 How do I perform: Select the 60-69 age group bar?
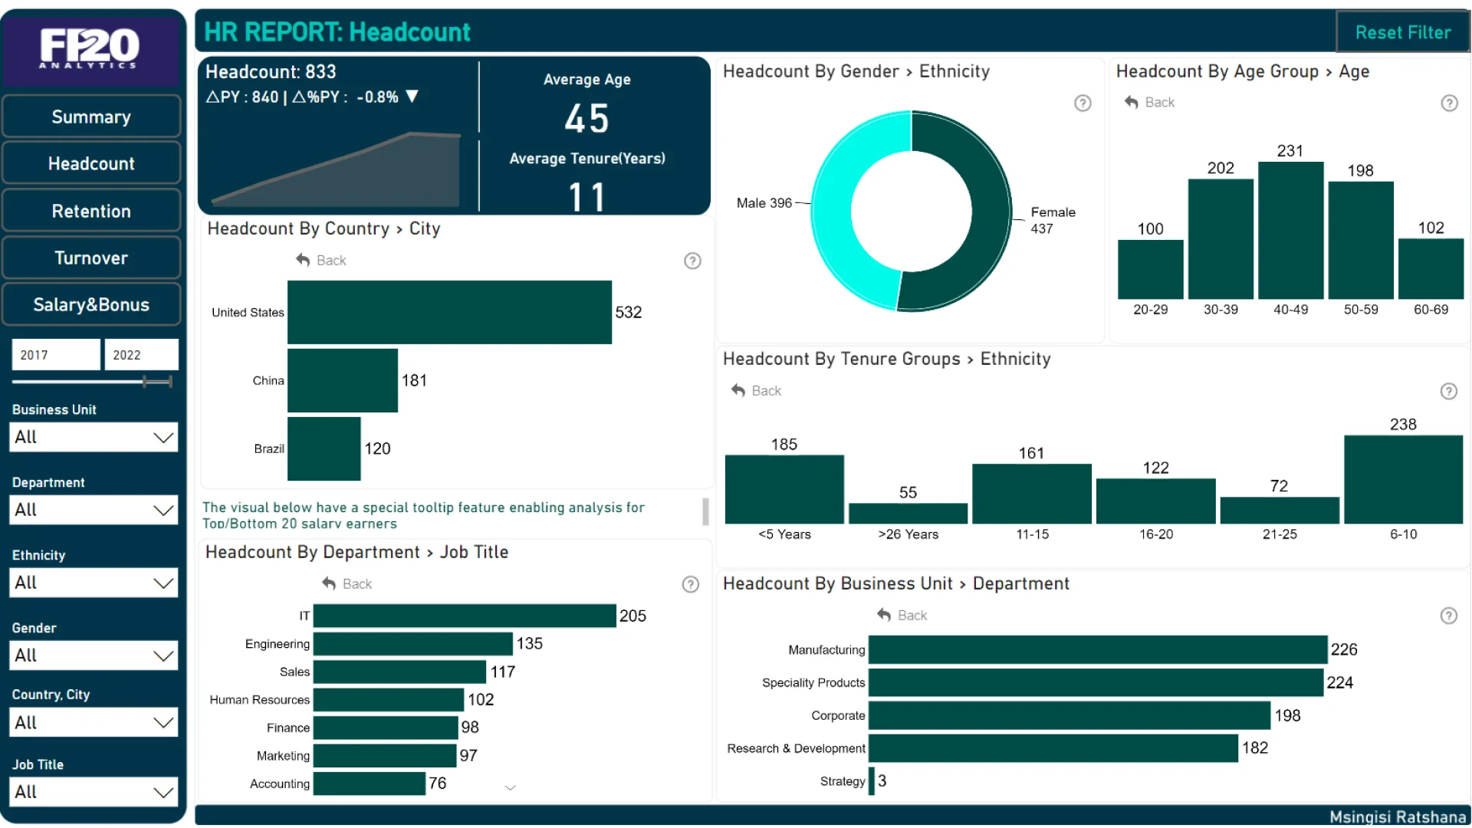1431,269
